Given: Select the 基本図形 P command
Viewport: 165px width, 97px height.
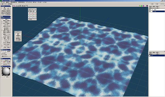Looking at the screenshot, I should [x=7, y=28].
